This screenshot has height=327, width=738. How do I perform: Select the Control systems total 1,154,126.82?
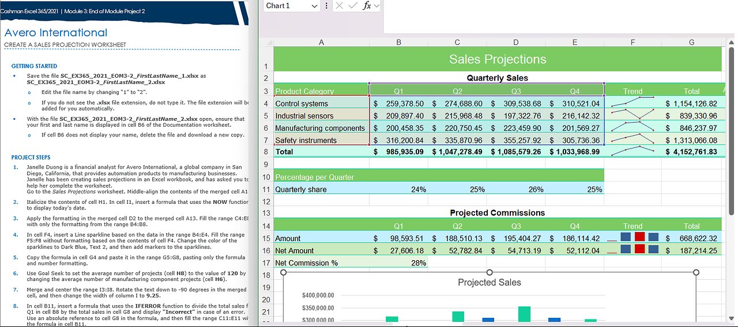pos(692,104)
